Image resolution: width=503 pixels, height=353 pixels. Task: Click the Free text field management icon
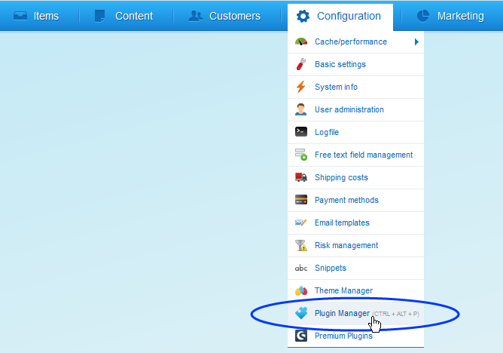(x=301, y=155)
